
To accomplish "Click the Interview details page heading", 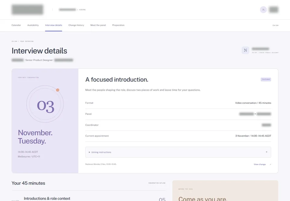I will [39, 51].
